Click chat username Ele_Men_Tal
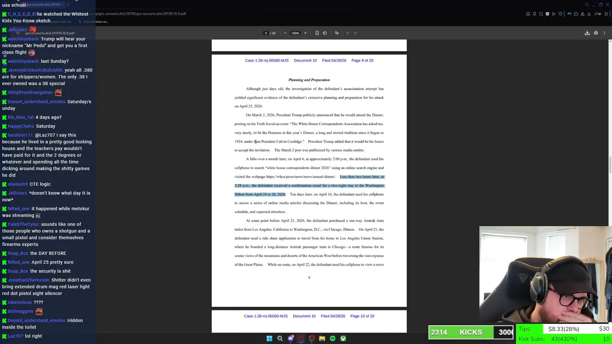Image resolution: width=612 pixels, height=344 pixels. pyautogui.click(x=21, y=118)
